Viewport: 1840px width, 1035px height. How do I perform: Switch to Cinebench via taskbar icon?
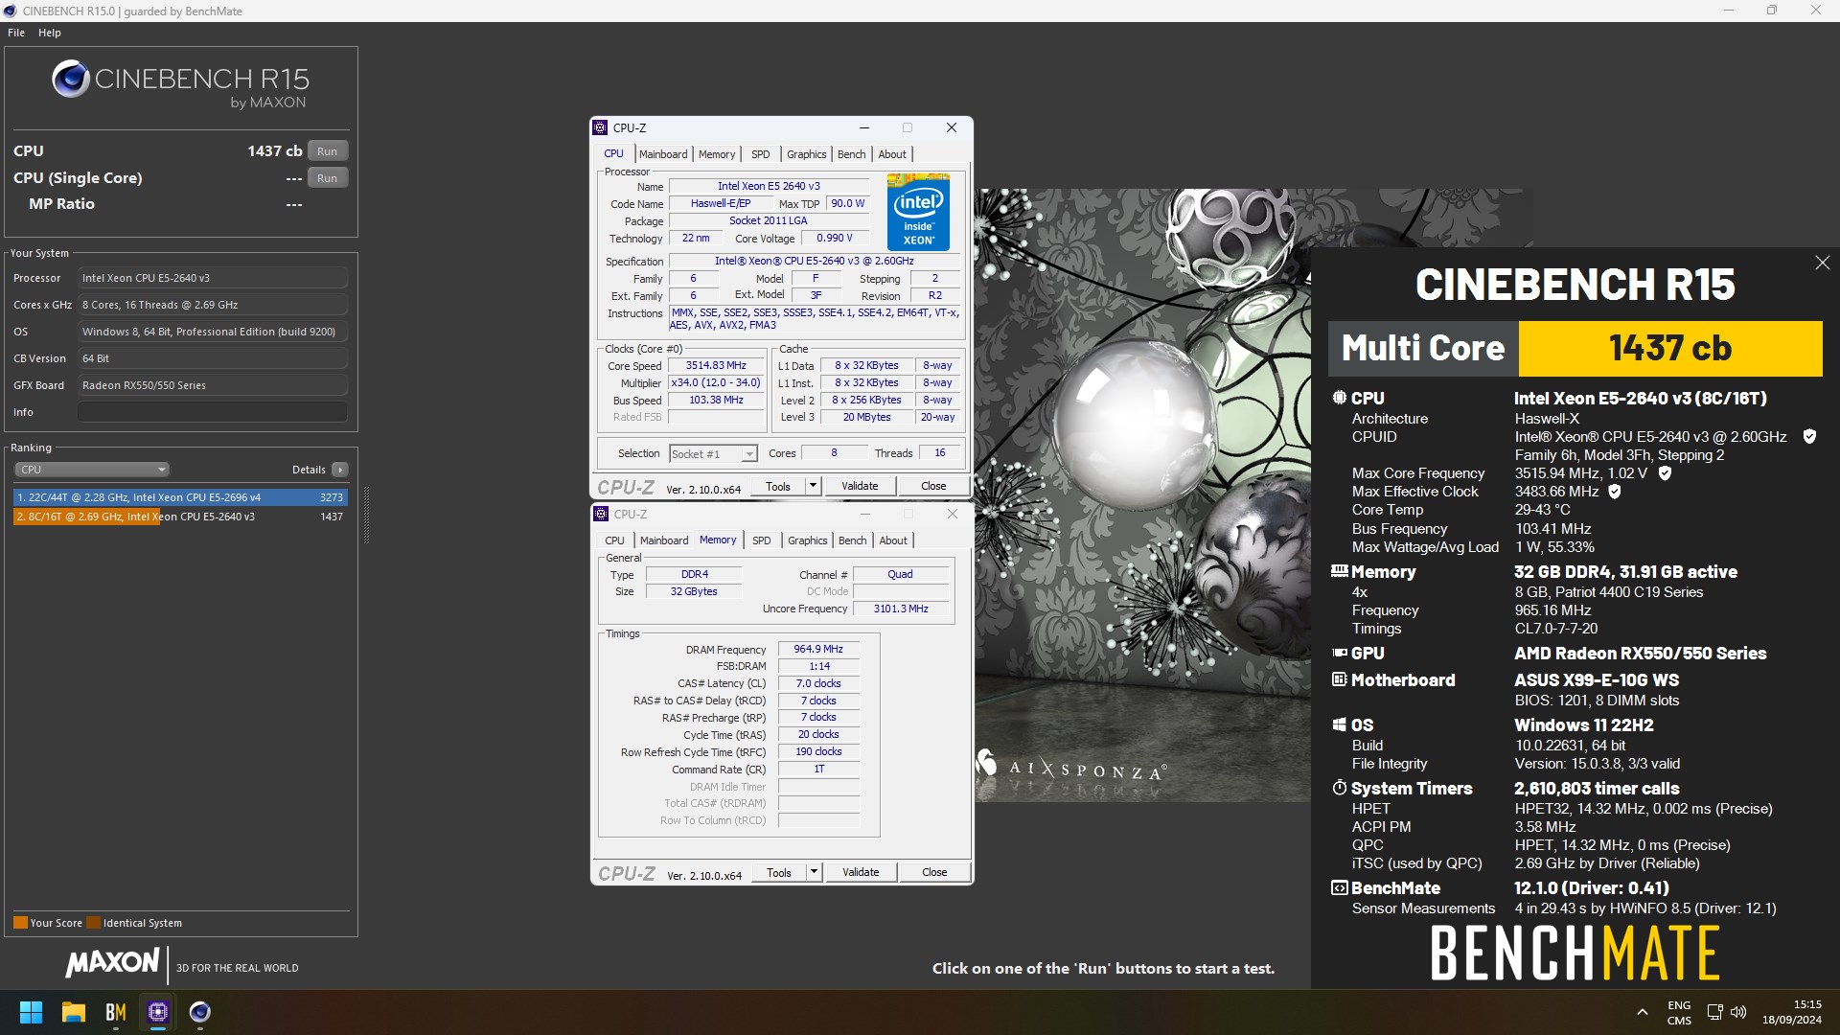pos(199,1012)
